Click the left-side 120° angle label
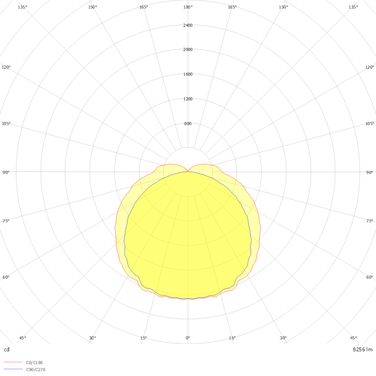The image size is (376, 376). [x=6, y=67]
